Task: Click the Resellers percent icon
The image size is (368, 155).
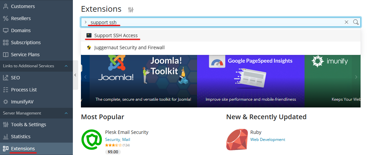Action: point(6,18)
